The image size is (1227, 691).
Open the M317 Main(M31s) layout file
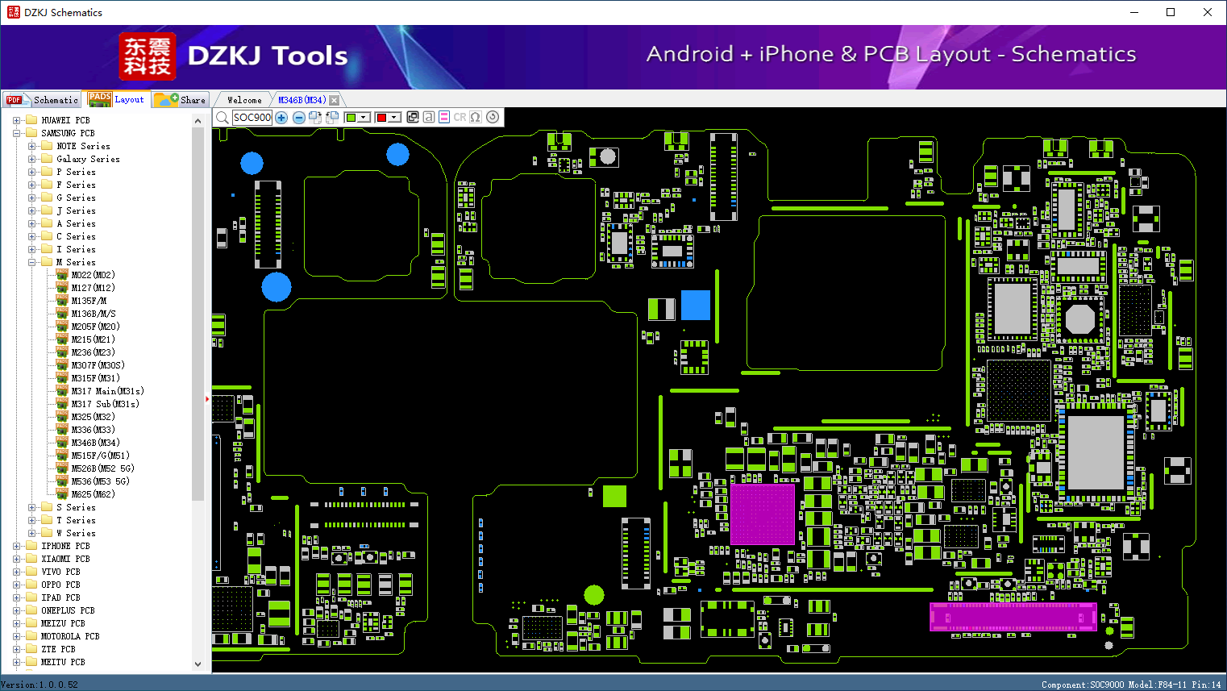107,391
